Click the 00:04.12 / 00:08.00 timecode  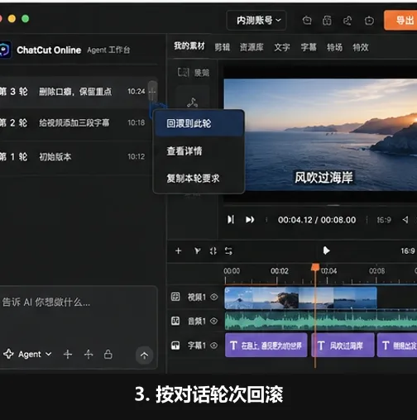click(317, 220)
